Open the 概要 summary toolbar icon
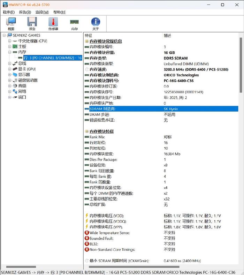 pos(11,24)
